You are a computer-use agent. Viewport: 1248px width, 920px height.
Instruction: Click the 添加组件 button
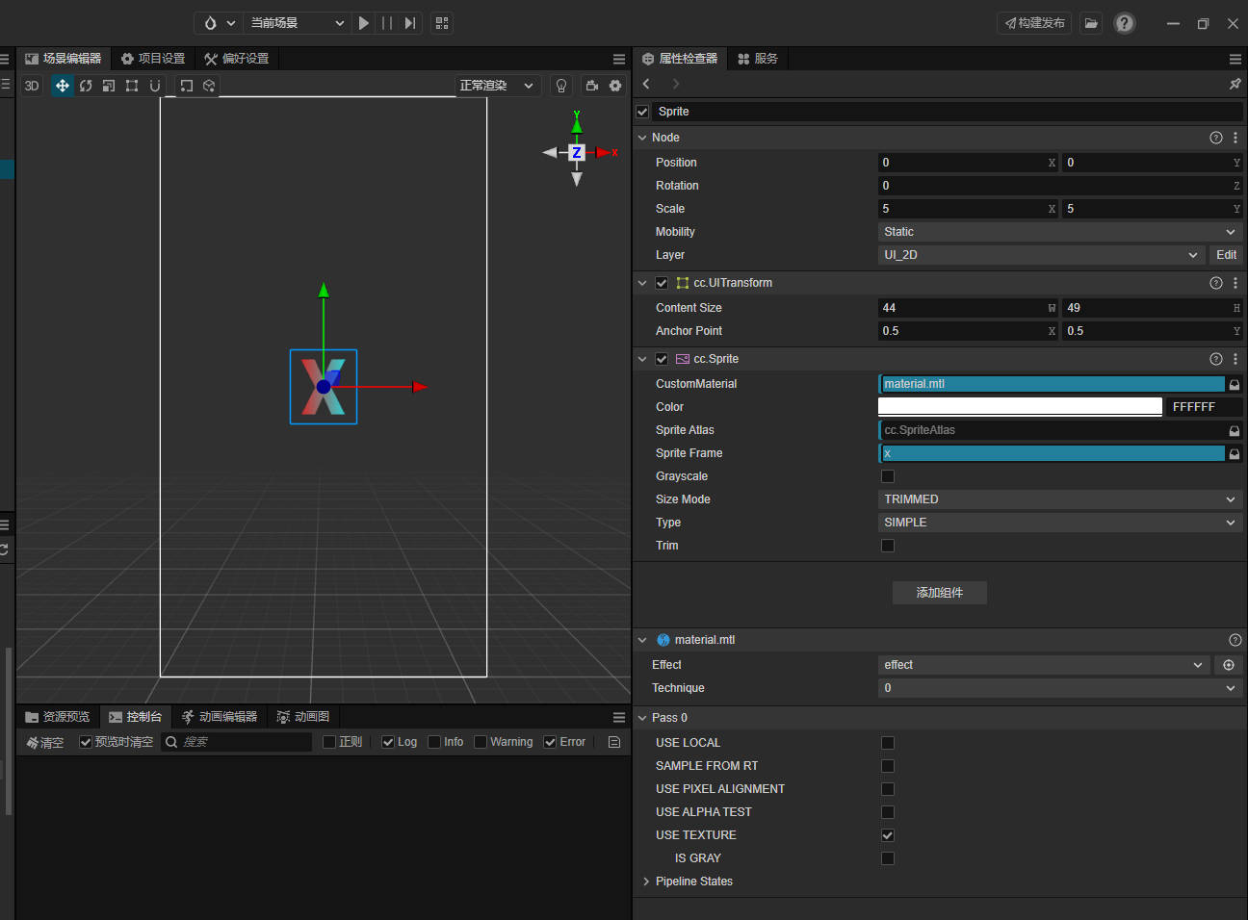[939, 593]
